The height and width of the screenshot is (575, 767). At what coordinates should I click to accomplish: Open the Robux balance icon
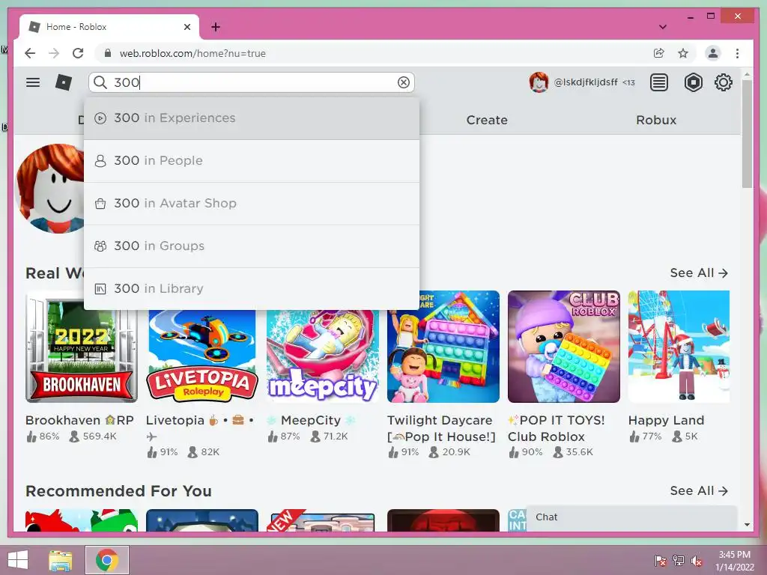pos(693,82)
